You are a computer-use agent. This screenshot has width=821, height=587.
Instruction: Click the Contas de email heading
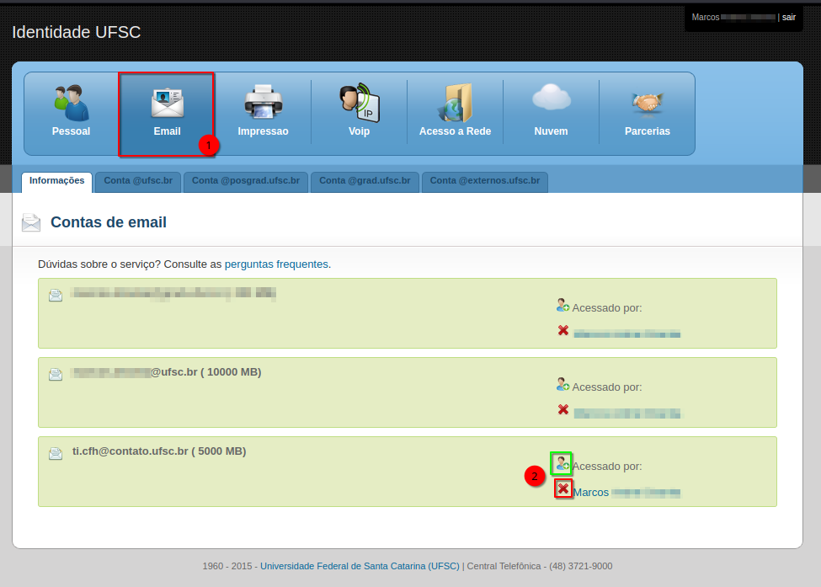point(109,222)
